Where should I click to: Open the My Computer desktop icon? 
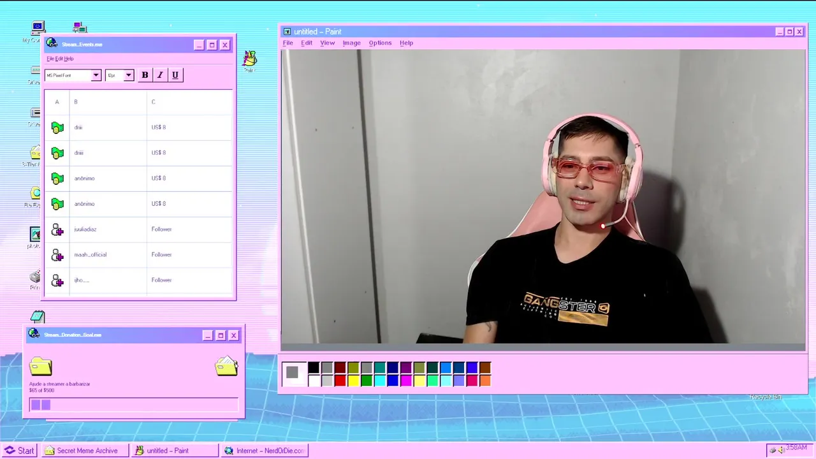point(38,28)
